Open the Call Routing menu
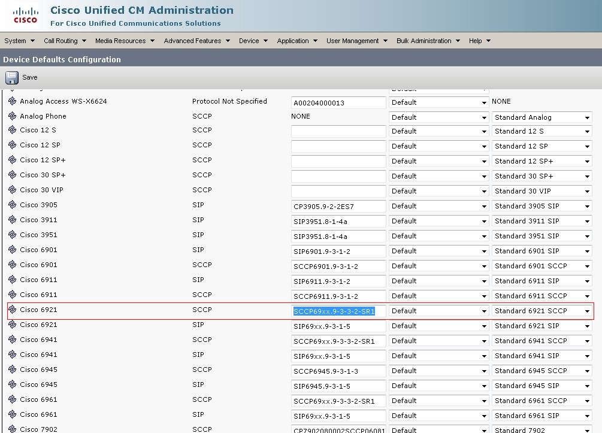The width and height of the screenshot is (602, 433). (65, 41)
